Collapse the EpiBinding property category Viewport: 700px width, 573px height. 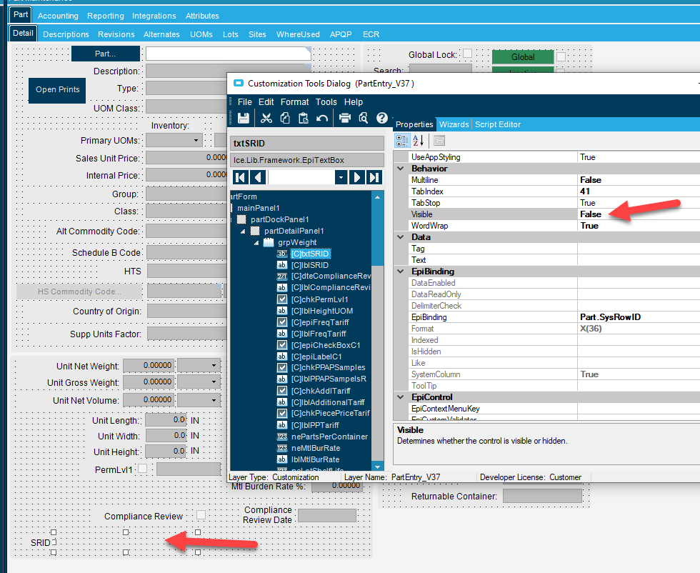point(401,271)
